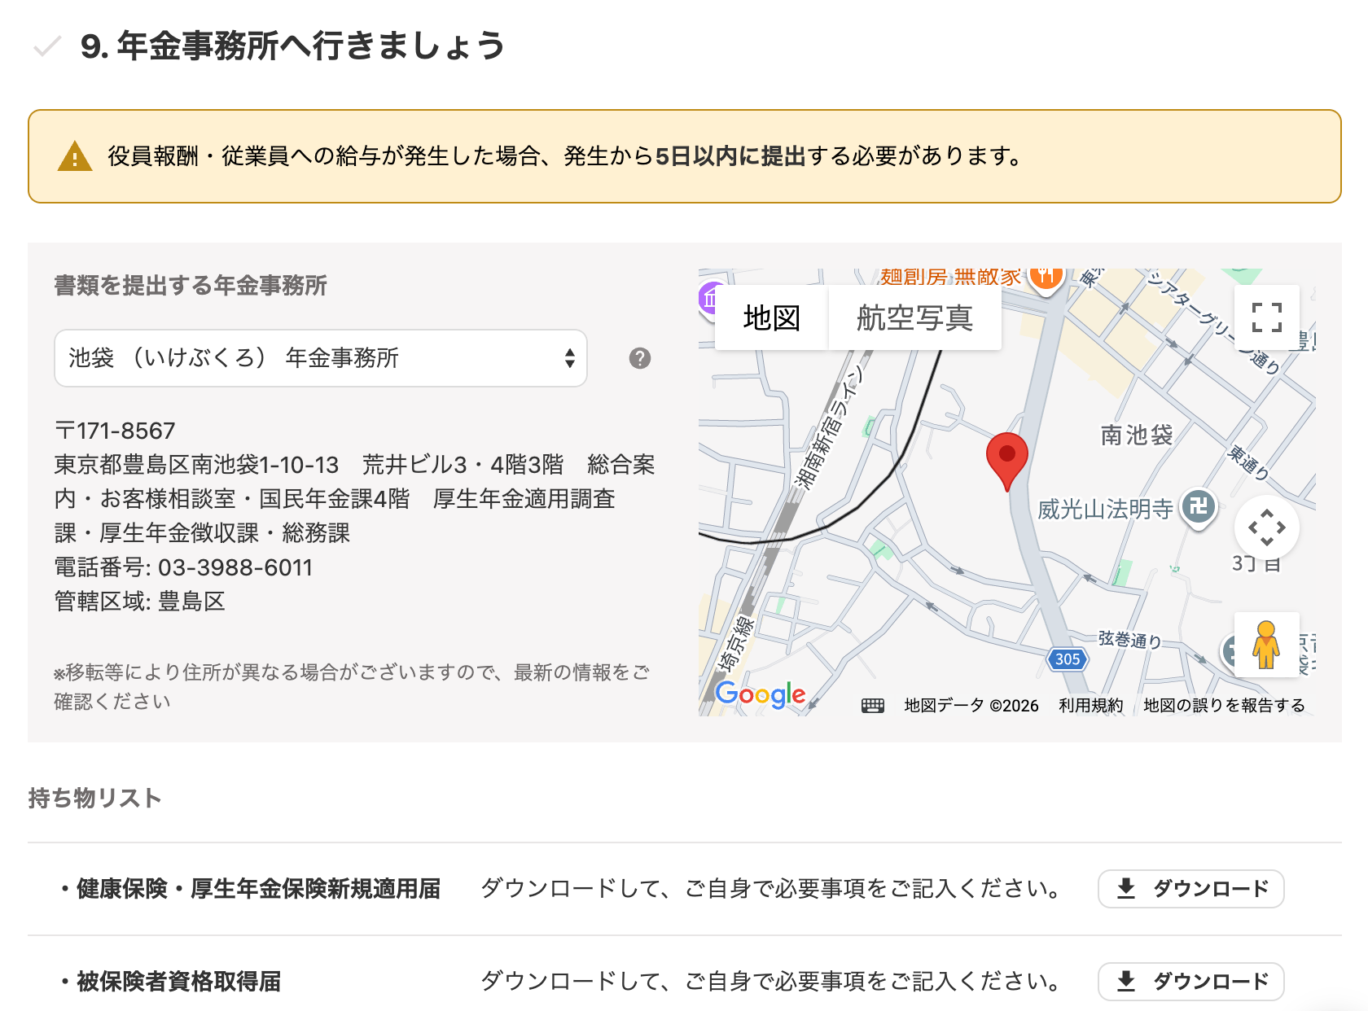Image resolution: width=1368 pixels, height=1011 pixels.
Task: Toggle fullscreen map view icon
Action: pyautogui.click(x=1267, y=317)
